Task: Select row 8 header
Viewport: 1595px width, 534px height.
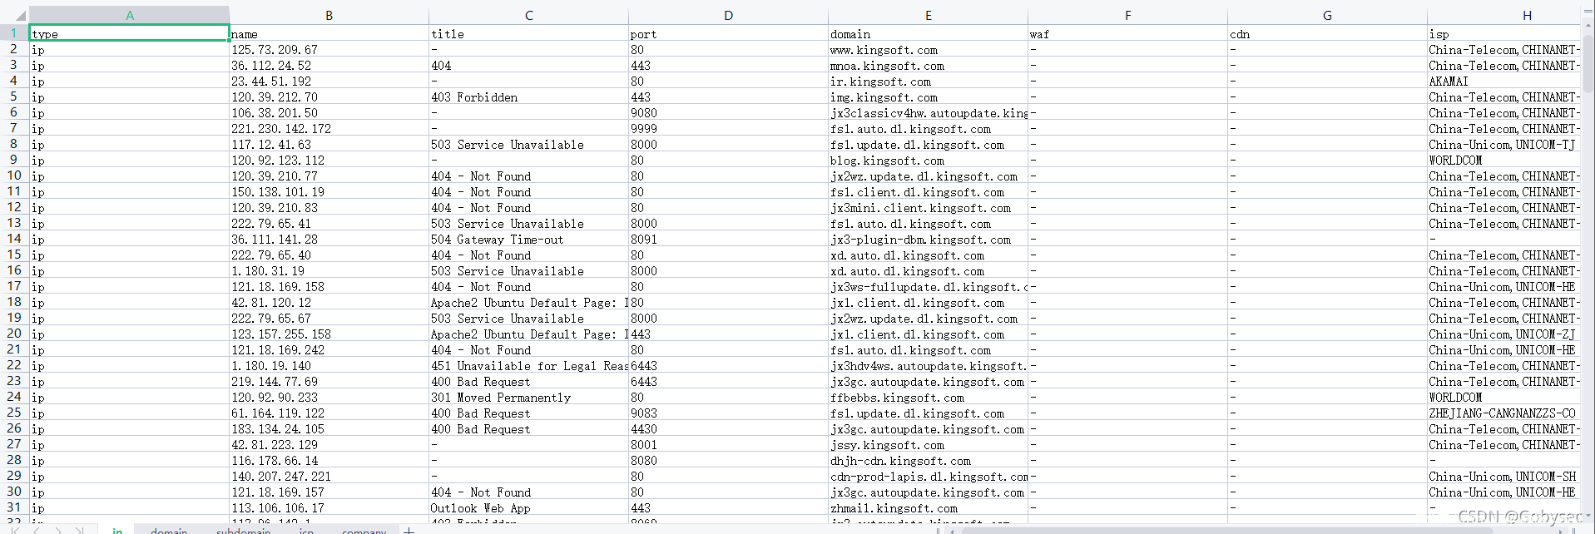Action: 13,144
